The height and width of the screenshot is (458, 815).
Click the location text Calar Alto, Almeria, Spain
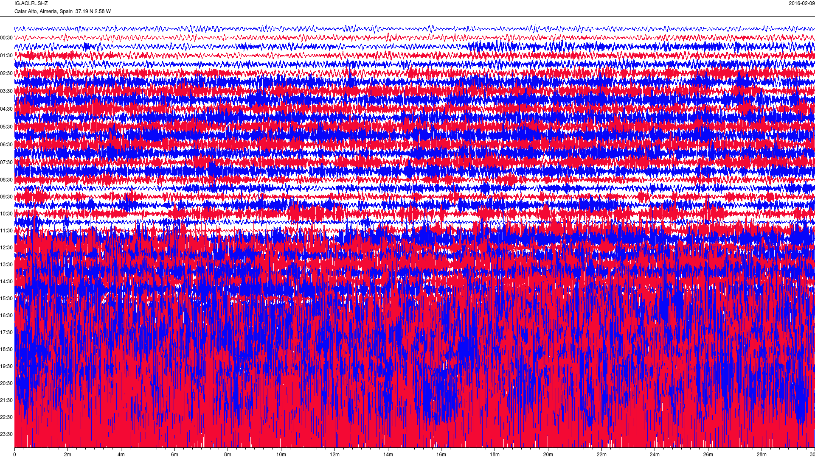coord(43,11)
